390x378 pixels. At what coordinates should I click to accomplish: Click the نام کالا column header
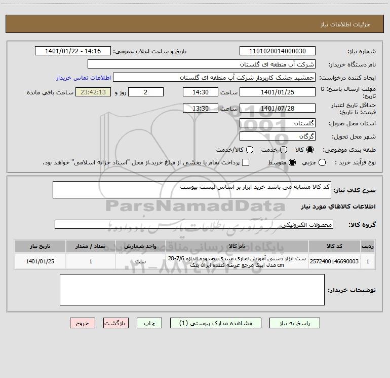(237, 246)
